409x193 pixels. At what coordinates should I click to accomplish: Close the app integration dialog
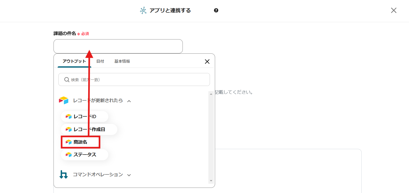pos(393,10)
